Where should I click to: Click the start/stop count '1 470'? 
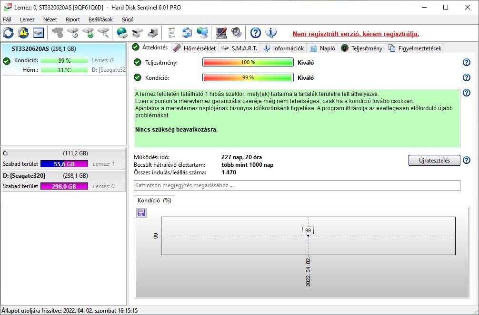(x=229, y=172)
